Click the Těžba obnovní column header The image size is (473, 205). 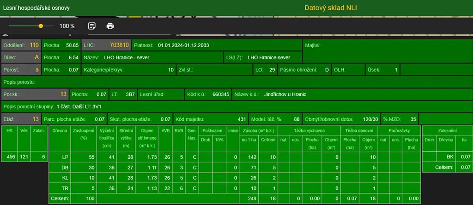[x=359, y=131]
